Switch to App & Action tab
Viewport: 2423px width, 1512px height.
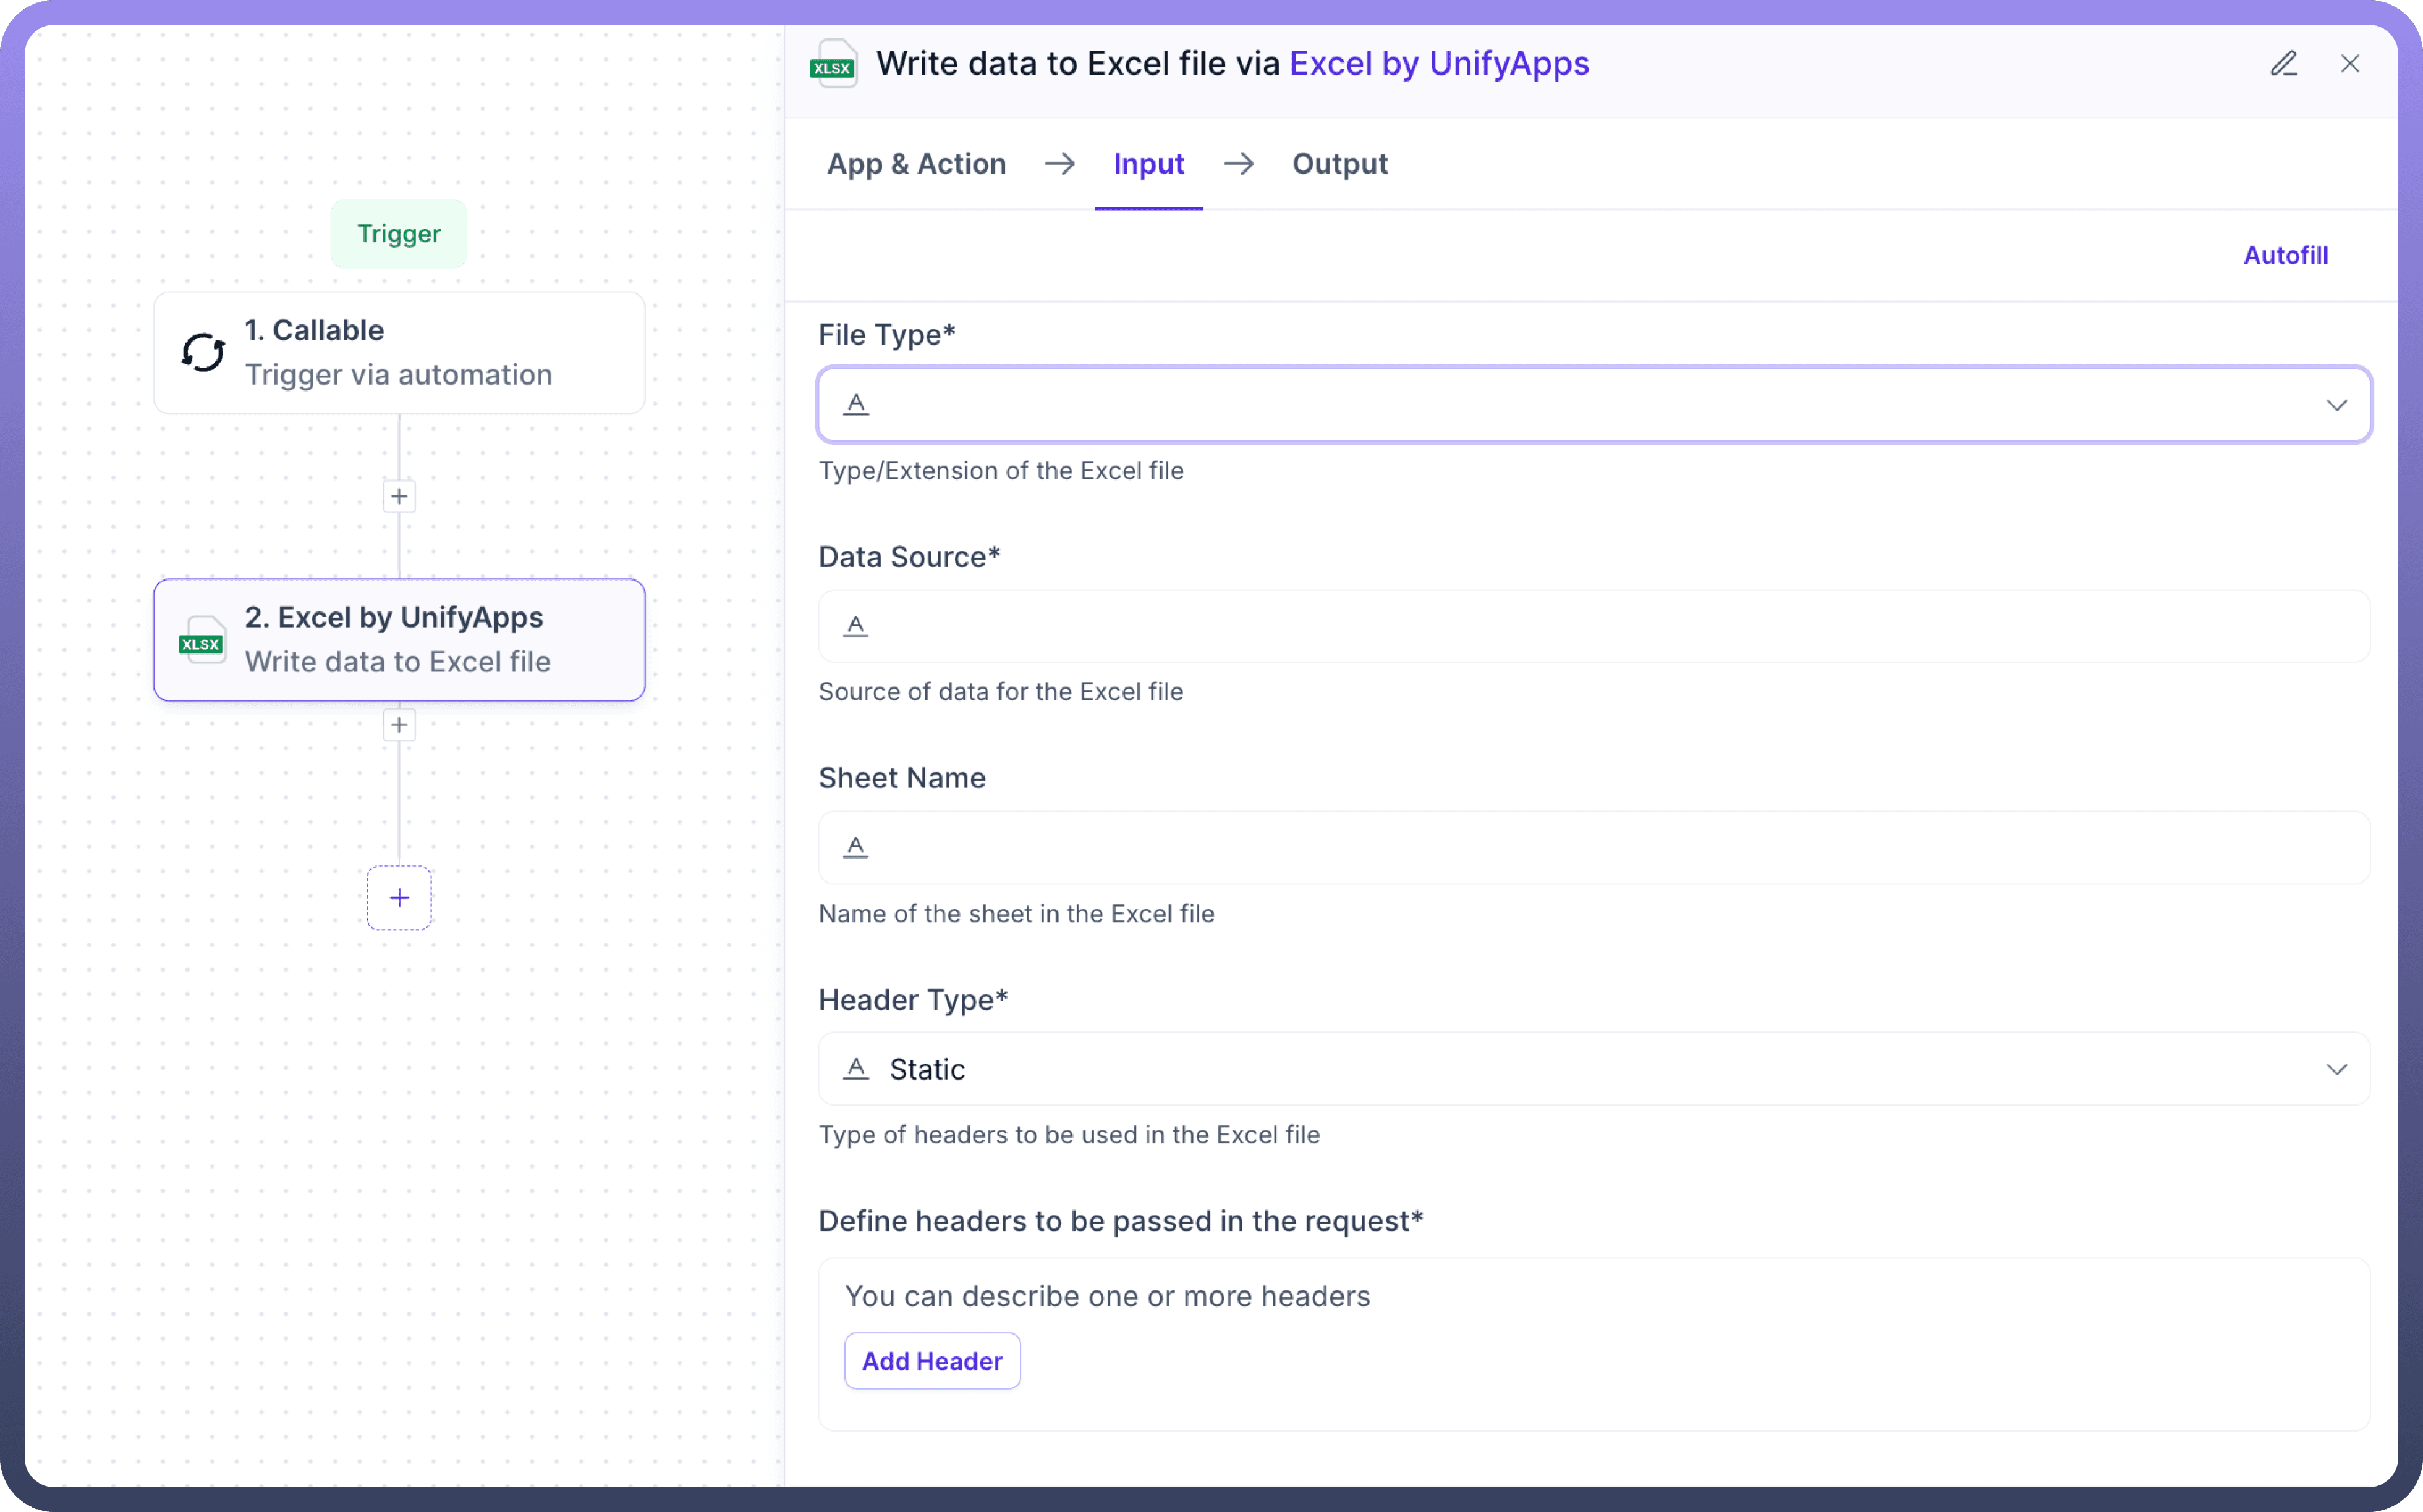point(916,164)
